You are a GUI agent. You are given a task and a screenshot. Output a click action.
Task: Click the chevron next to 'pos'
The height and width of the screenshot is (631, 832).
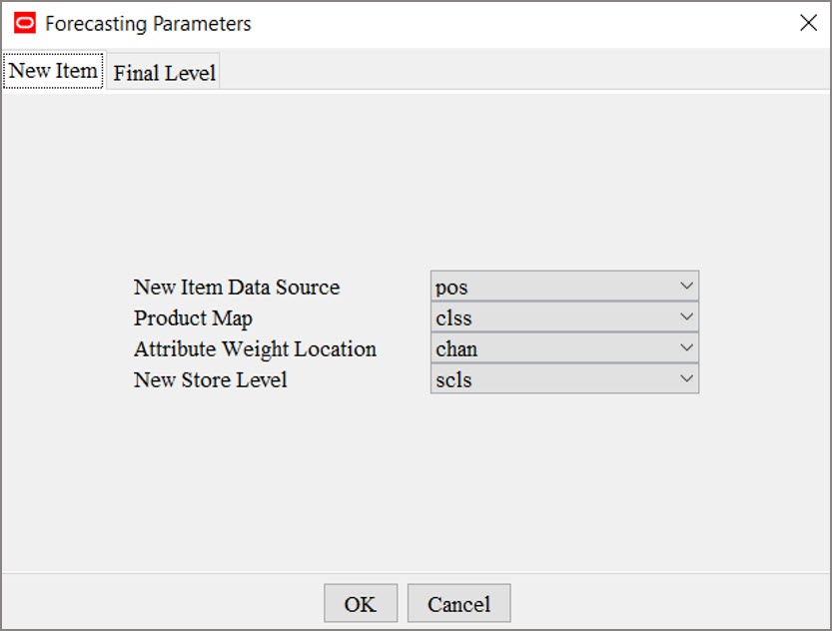686,287
